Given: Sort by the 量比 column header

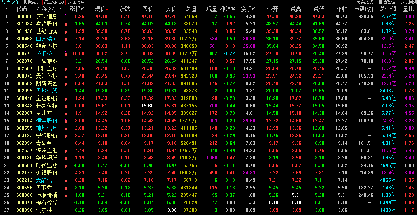Looking at the screenshot, I should coord(409,9).
